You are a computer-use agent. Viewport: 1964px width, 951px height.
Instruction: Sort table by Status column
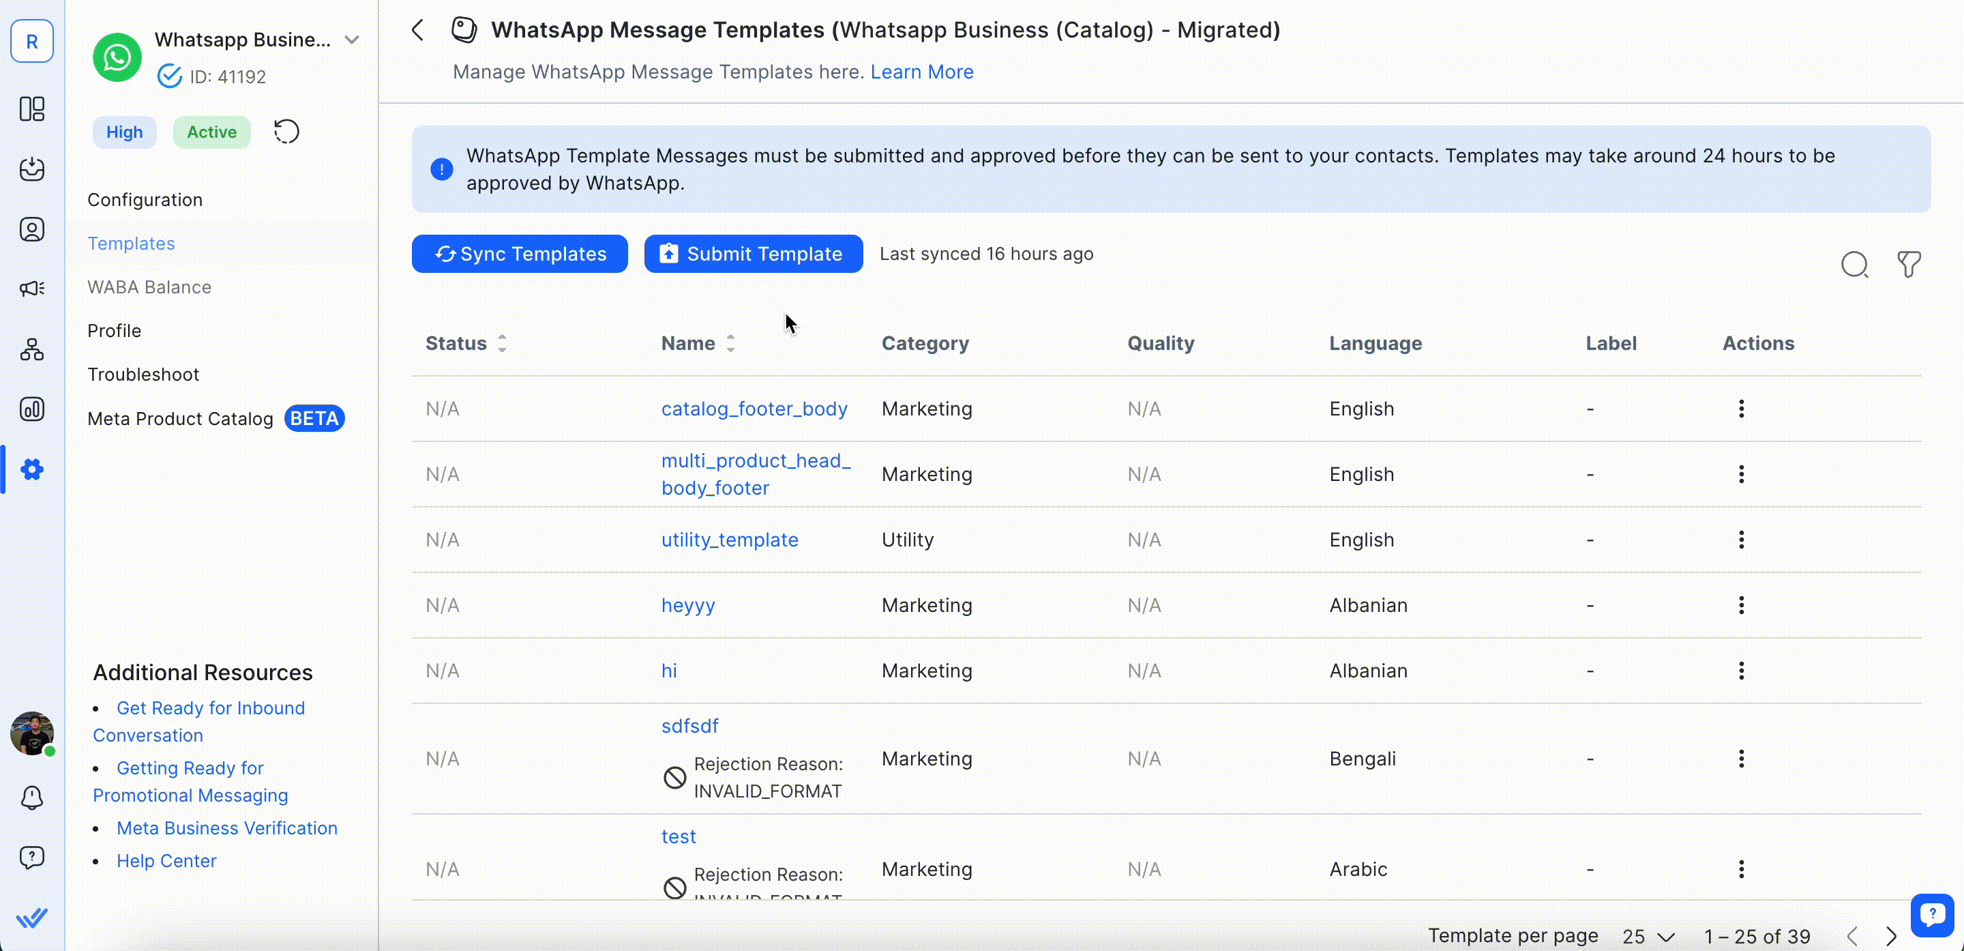[x=502, y=343]
